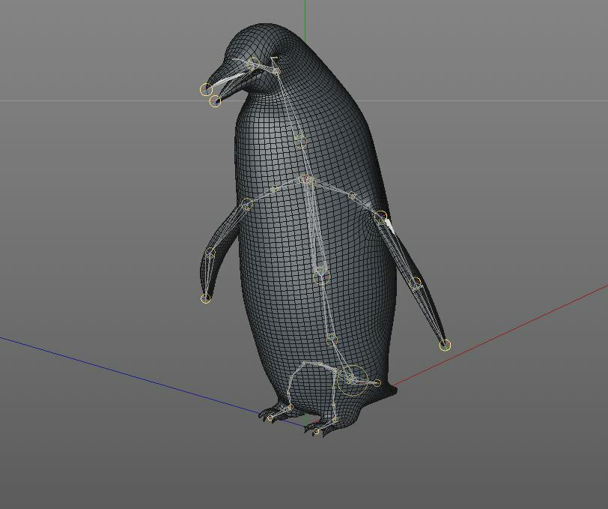Select the toe joint of the leftmost foot
The height and width of the screenshot is (509, 608).
pyautogui.click(x=270, y=418)
